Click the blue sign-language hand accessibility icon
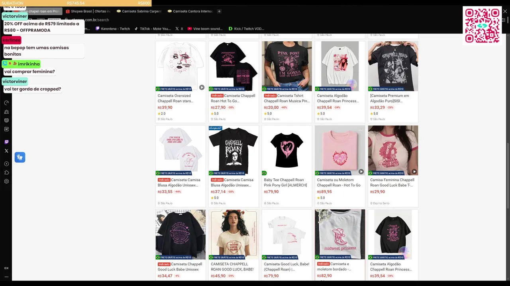Viewport: 510px width, 286px height. (x=20, y=157)
